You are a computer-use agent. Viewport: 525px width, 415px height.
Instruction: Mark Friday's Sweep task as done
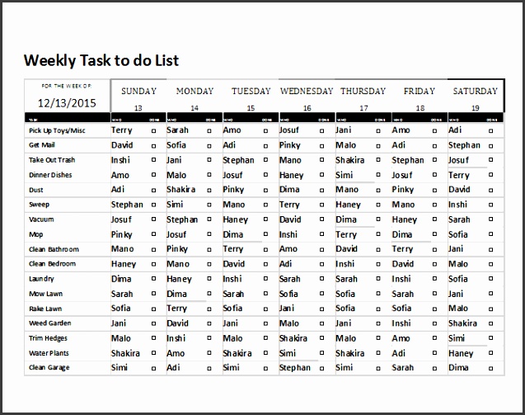point(434,205)
